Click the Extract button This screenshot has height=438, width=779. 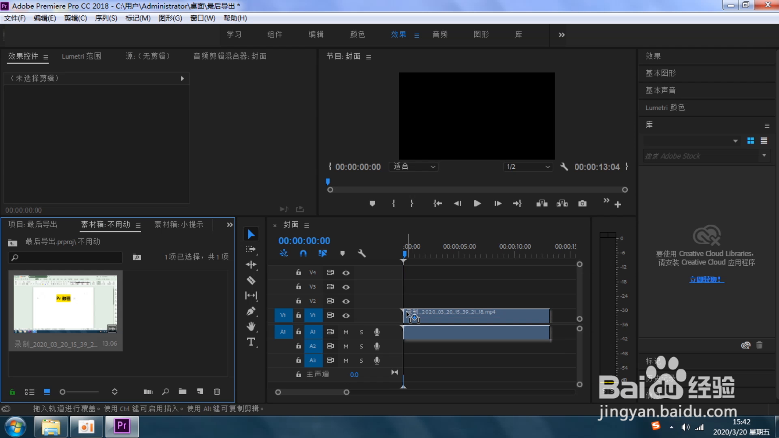pyautogui.click(x=562, y=204)
